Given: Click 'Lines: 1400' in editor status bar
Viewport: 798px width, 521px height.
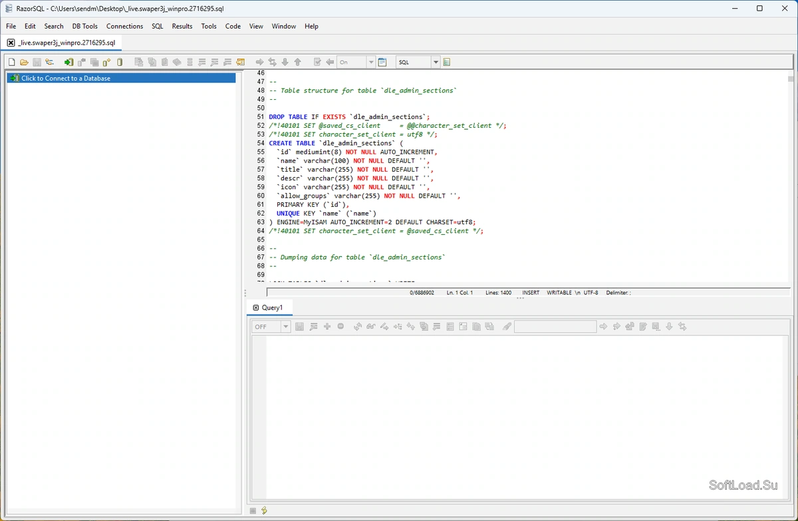Looking at the screenshot, I should click(x=498, y=292).
